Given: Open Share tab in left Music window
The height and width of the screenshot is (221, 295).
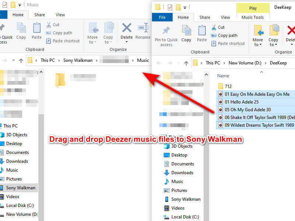Looking at the screenshot, I should [39, 15].
